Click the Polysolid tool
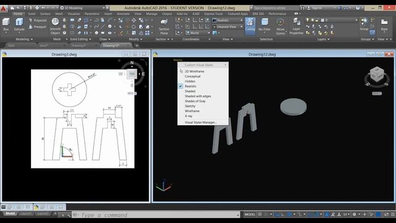Screen dimensions: 396x223 [38, 20]
